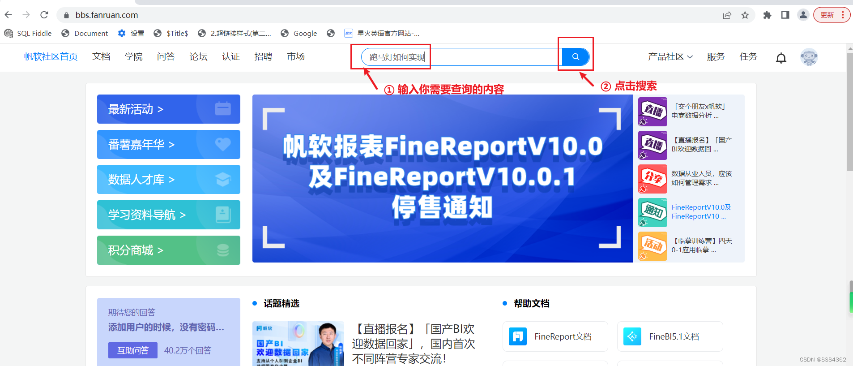Click the unnamed globe bookmark icon
Viewport: 853px width, 366px height.
[331, 33]
